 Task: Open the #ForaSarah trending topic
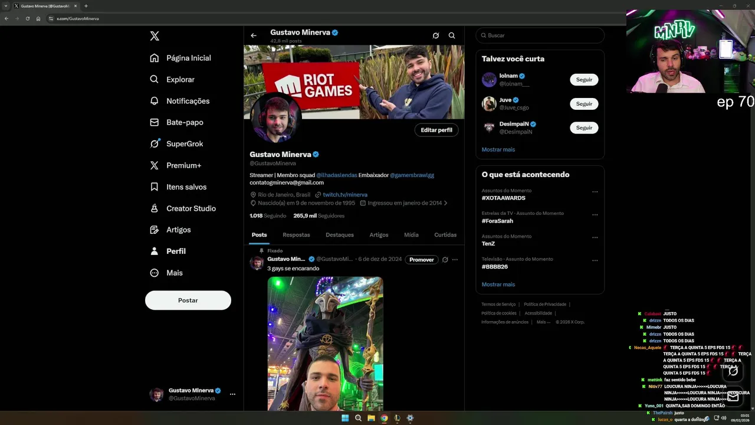497,221
